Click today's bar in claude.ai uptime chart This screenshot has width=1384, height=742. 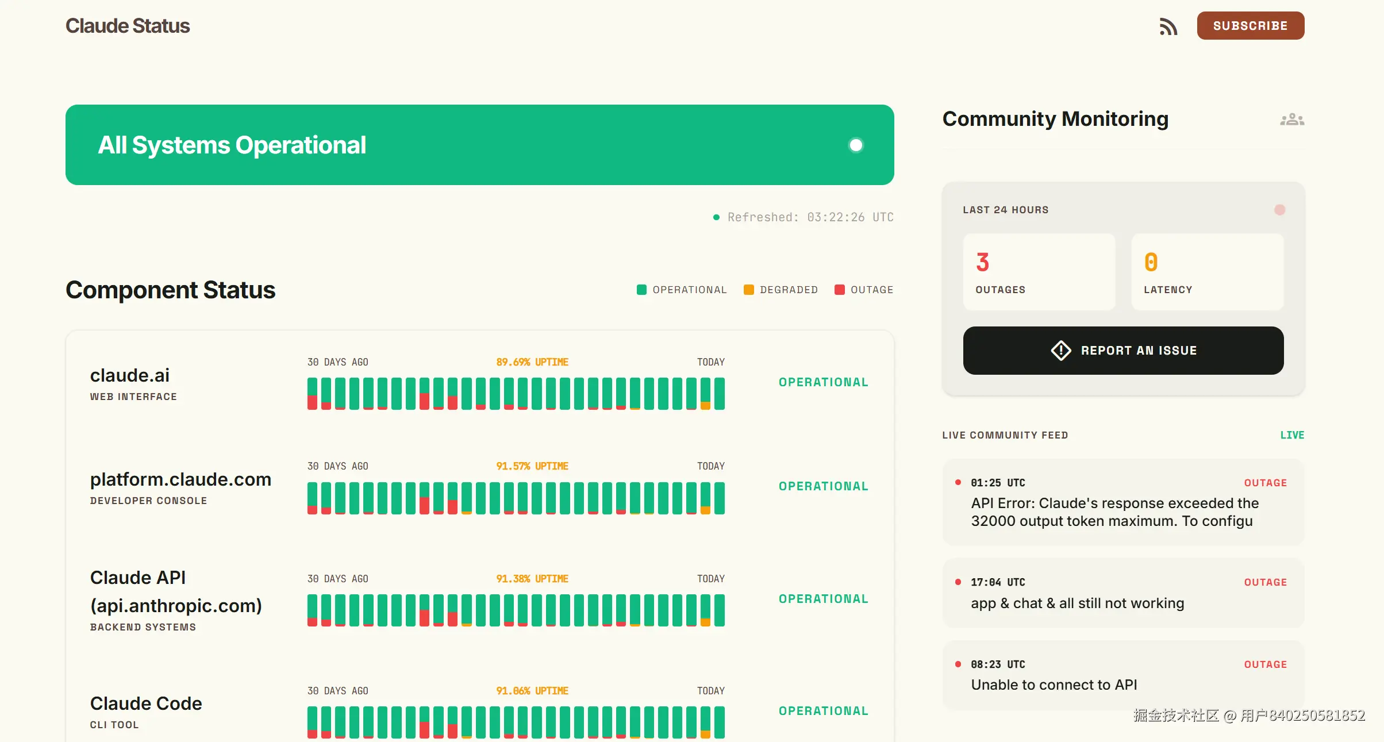(x=719, y=394)
